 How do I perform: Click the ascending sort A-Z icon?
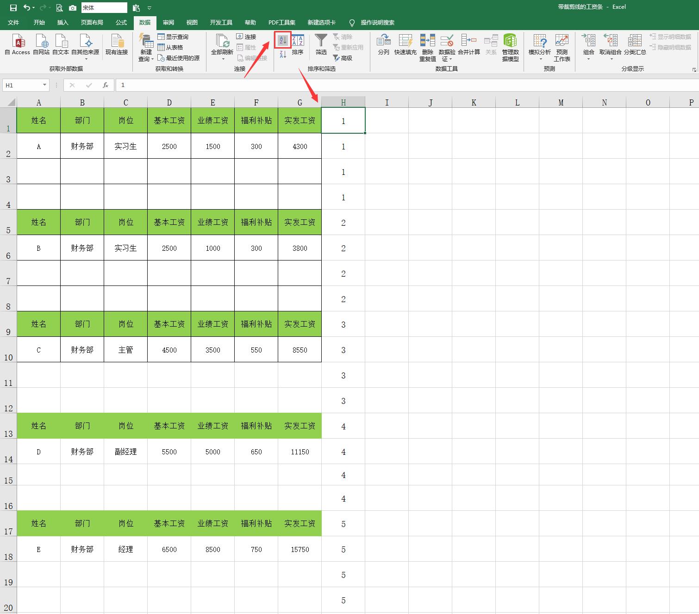coord(283,40)
